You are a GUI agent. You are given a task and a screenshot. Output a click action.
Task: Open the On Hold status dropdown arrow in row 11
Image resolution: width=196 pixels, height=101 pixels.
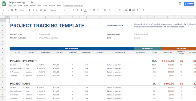pos(24,65)
